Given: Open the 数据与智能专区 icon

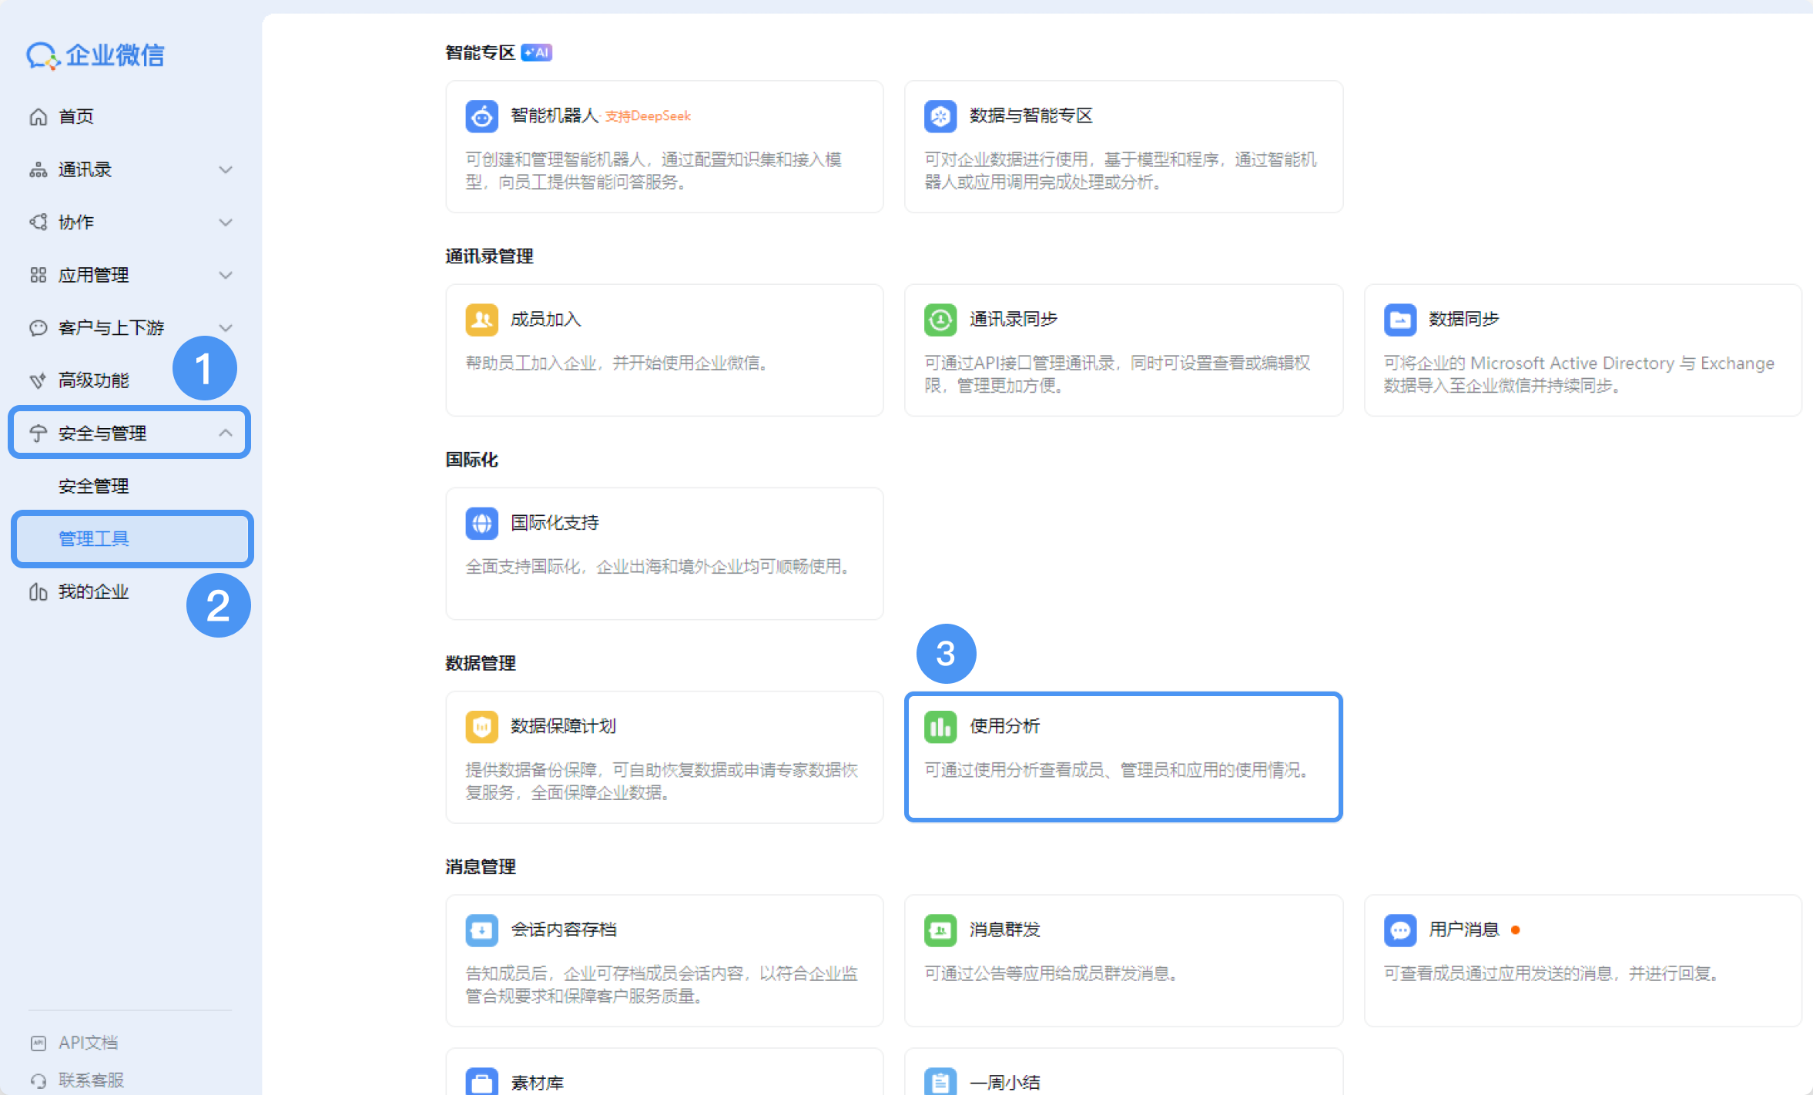Looking at the screenshot, I should (940, 116).
